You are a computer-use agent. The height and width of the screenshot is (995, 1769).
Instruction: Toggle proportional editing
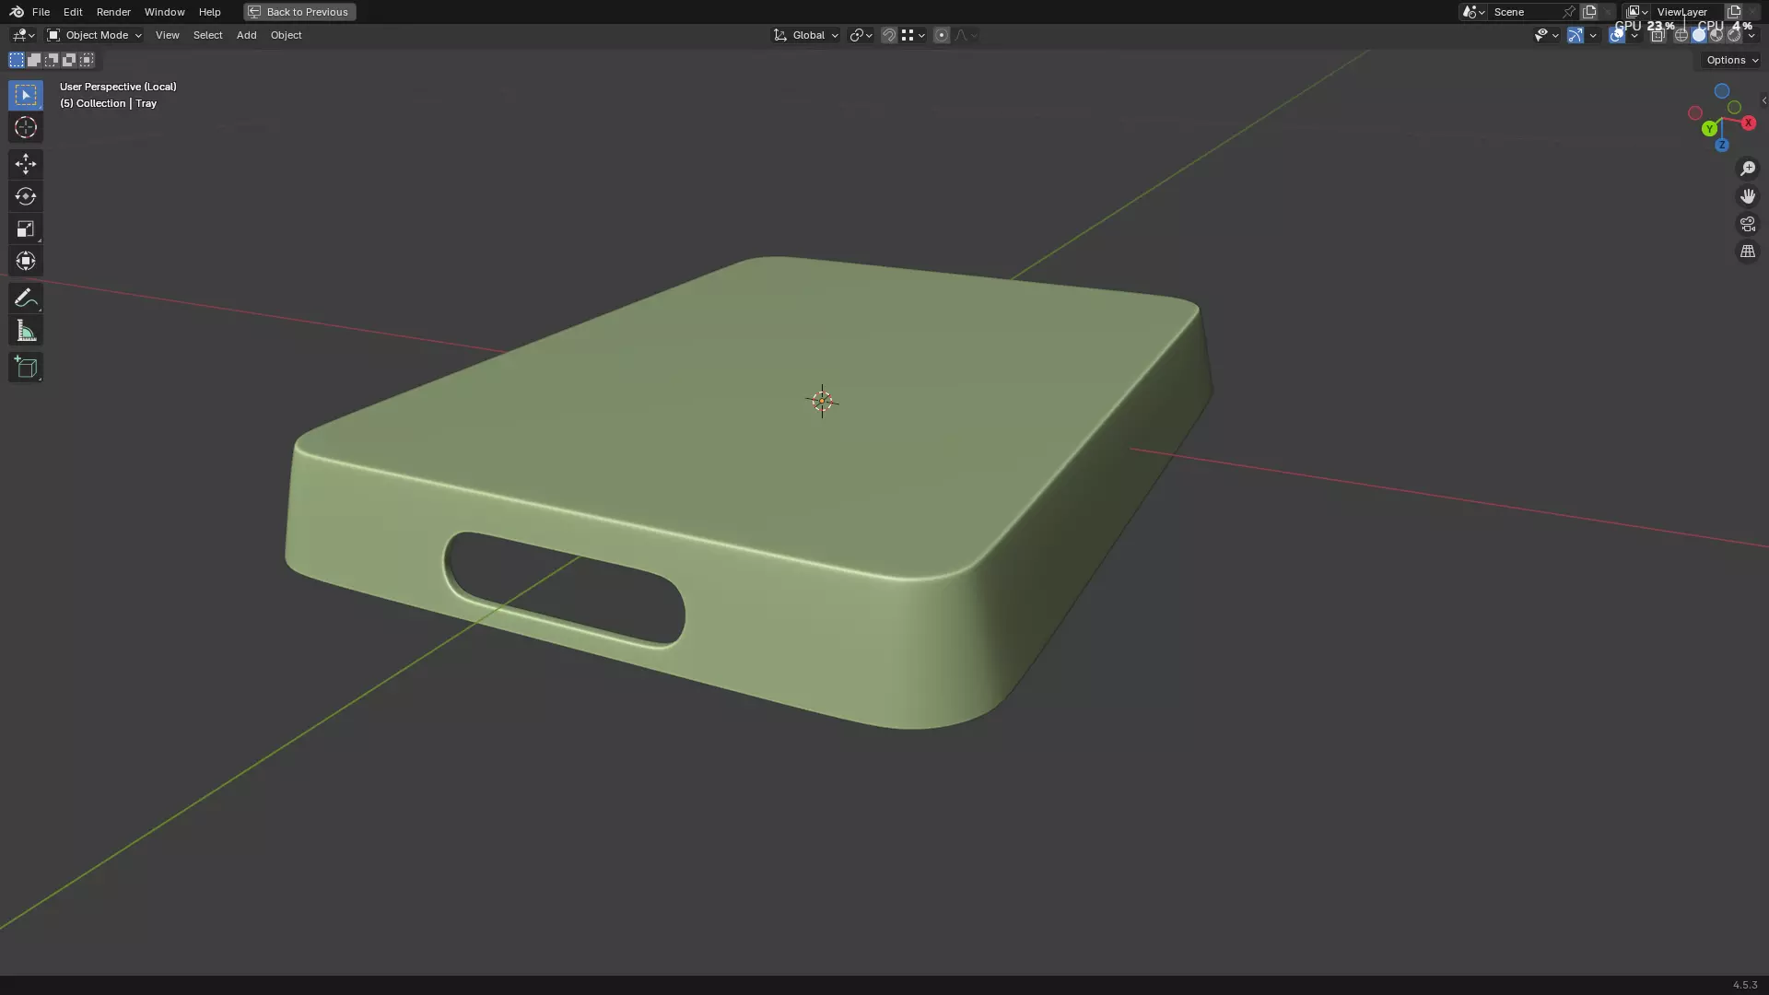942,35
